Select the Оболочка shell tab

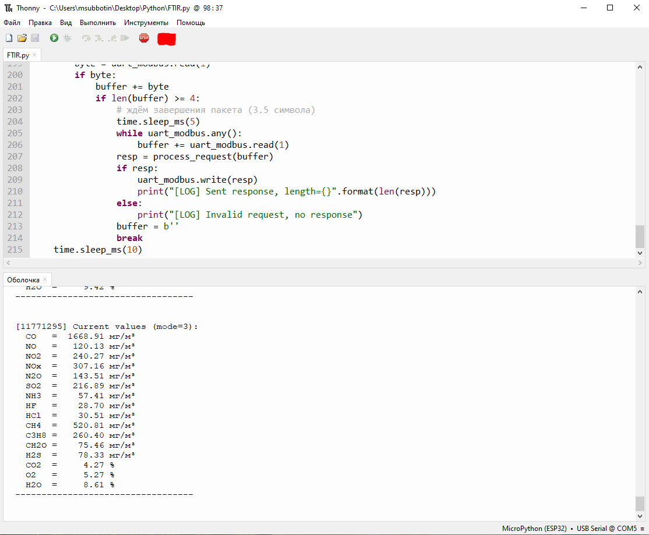23,280
